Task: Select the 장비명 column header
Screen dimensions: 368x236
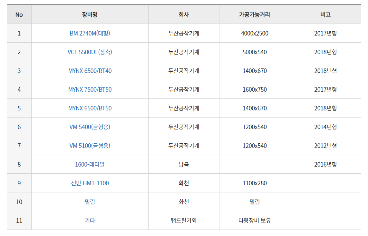Action: tap(90, 15)
